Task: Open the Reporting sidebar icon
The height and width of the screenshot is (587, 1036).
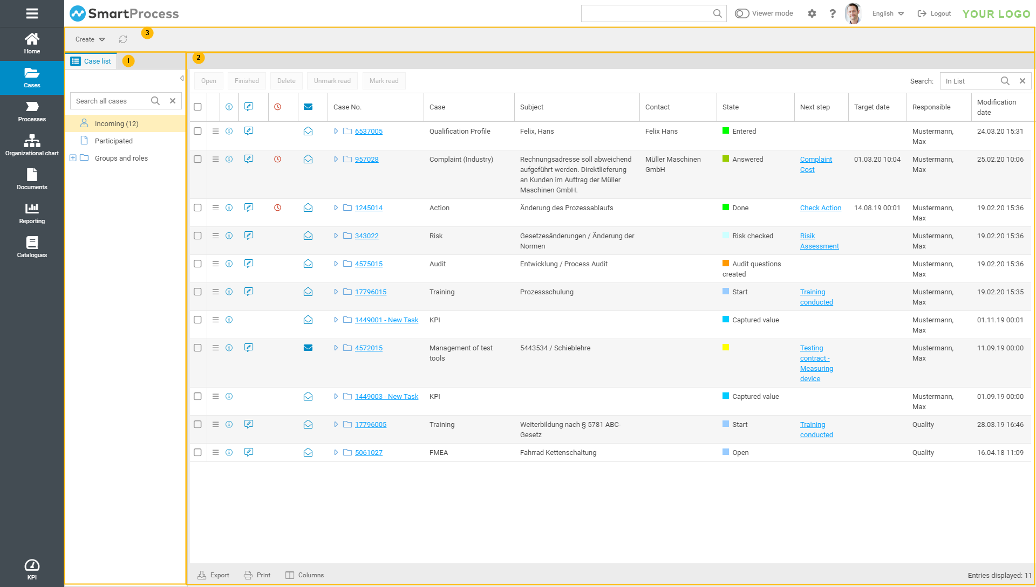Action: coord(32,213)
